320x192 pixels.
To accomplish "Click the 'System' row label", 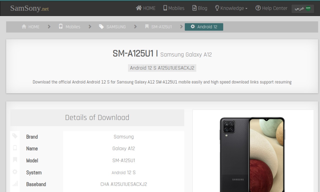I will coord(34,172).
